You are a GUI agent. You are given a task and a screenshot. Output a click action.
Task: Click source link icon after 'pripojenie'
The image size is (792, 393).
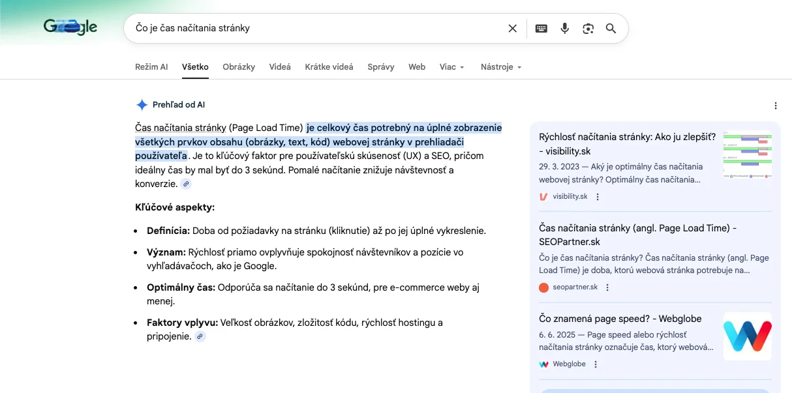pos(200,337)
